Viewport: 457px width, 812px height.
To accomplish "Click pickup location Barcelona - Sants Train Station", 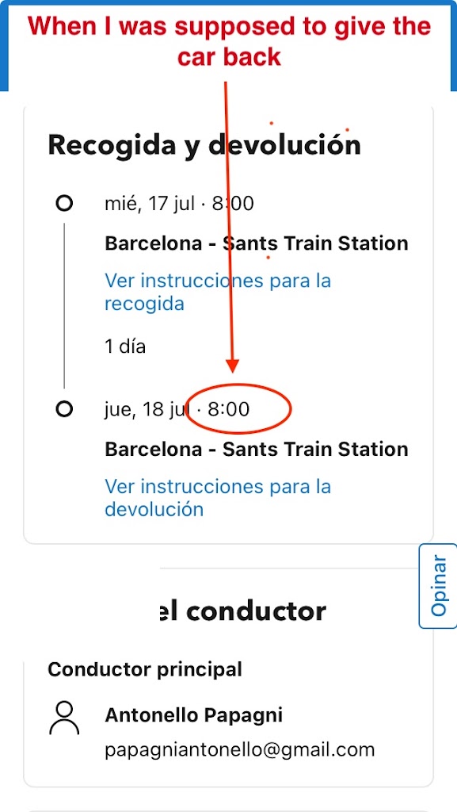I will click(257, 243).
